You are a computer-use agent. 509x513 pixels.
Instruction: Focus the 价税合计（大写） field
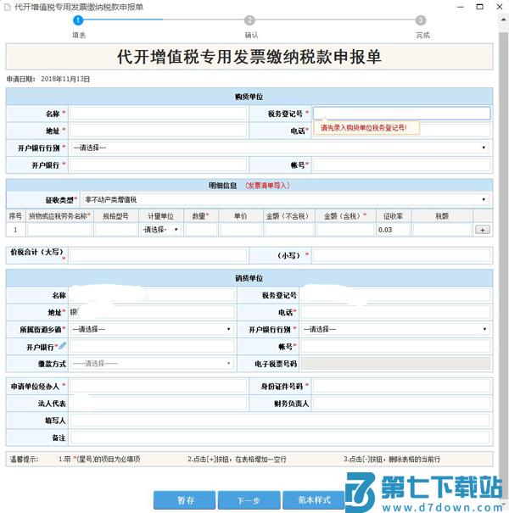158,255
